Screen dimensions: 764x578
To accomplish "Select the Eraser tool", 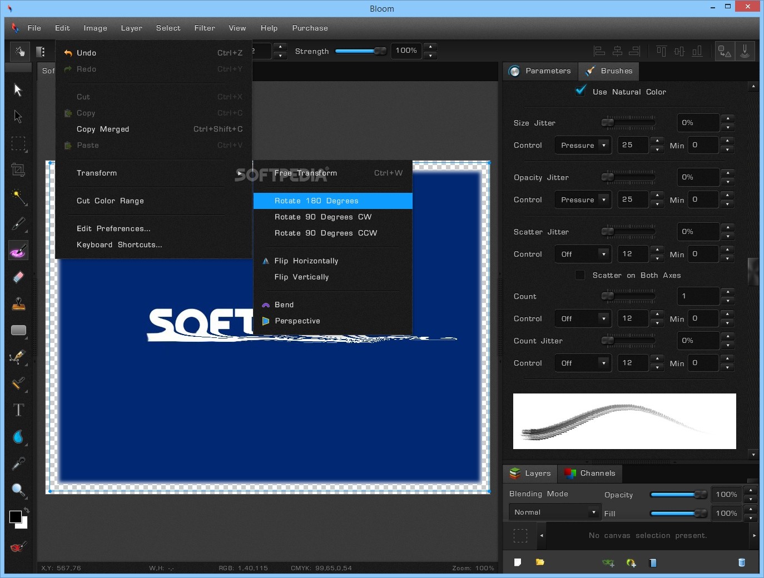I will tap(18, 277).
